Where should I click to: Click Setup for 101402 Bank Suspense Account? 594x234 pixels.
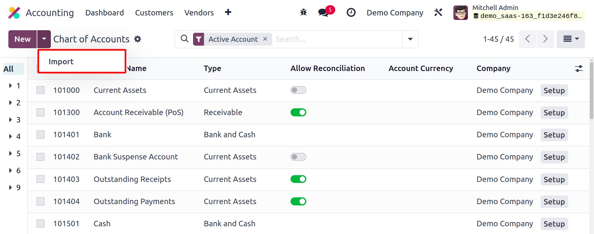[554, 157]
